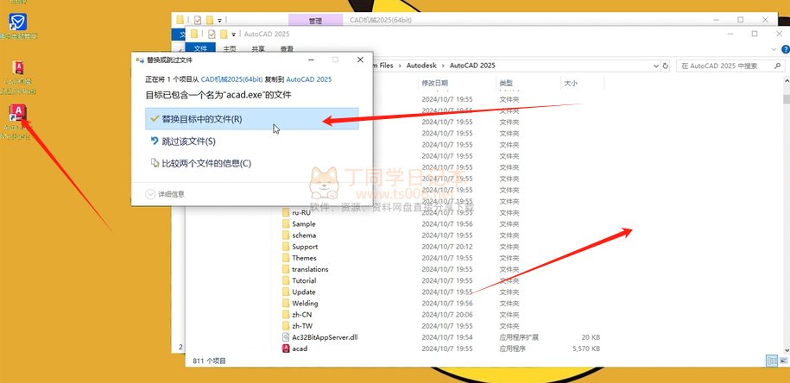The image size is (790, 383).
Task: Click Properties icon in AutoCAD 2025 title bar
Action: point(212,35)
